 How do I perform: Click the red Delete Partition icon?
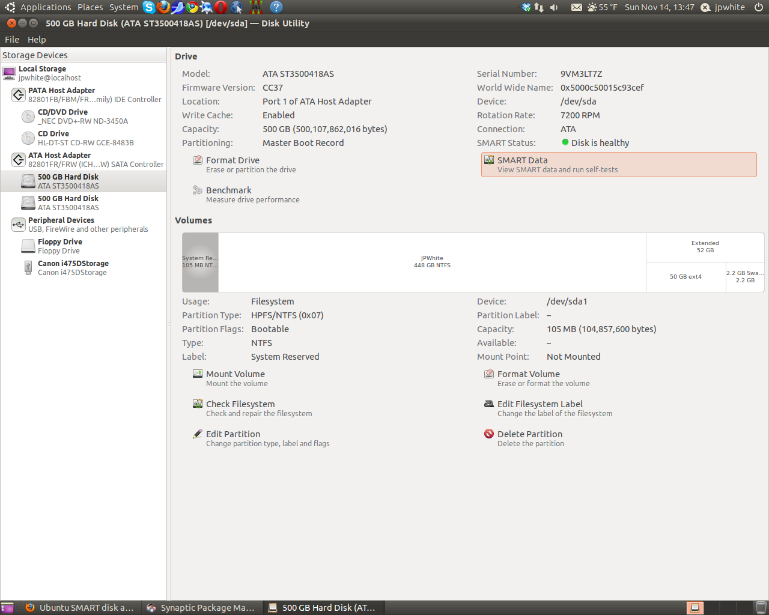489,434
